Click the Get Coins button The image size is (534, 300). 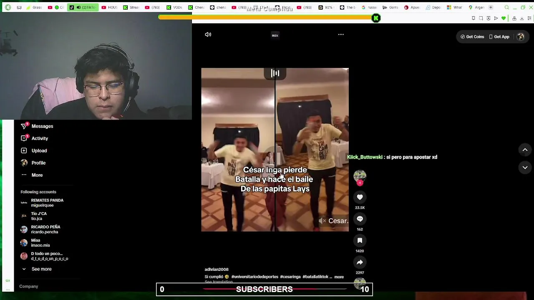[x=472, y=37]
